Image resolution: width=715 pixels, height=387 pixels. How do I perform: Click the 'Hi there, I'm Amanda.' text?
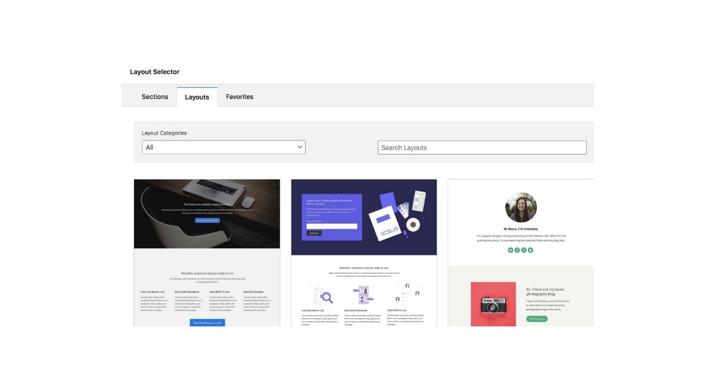tap(521, 229)
